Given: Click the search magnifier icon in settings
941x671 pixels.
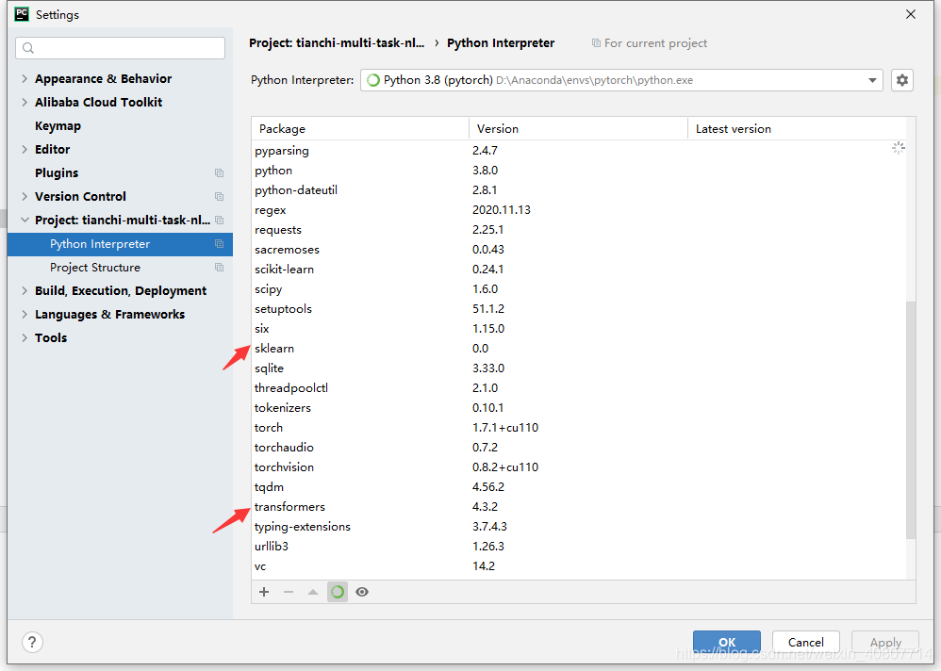Looking at the screenshot, I should click(28, 48).
